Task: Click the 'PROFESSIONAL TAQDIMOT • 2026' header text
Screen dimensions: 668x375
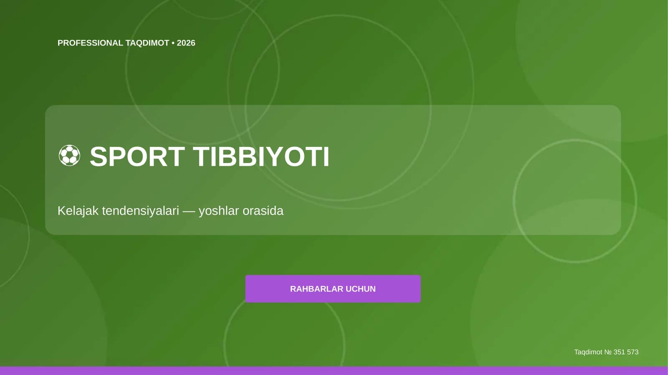Action: (127, 43)
